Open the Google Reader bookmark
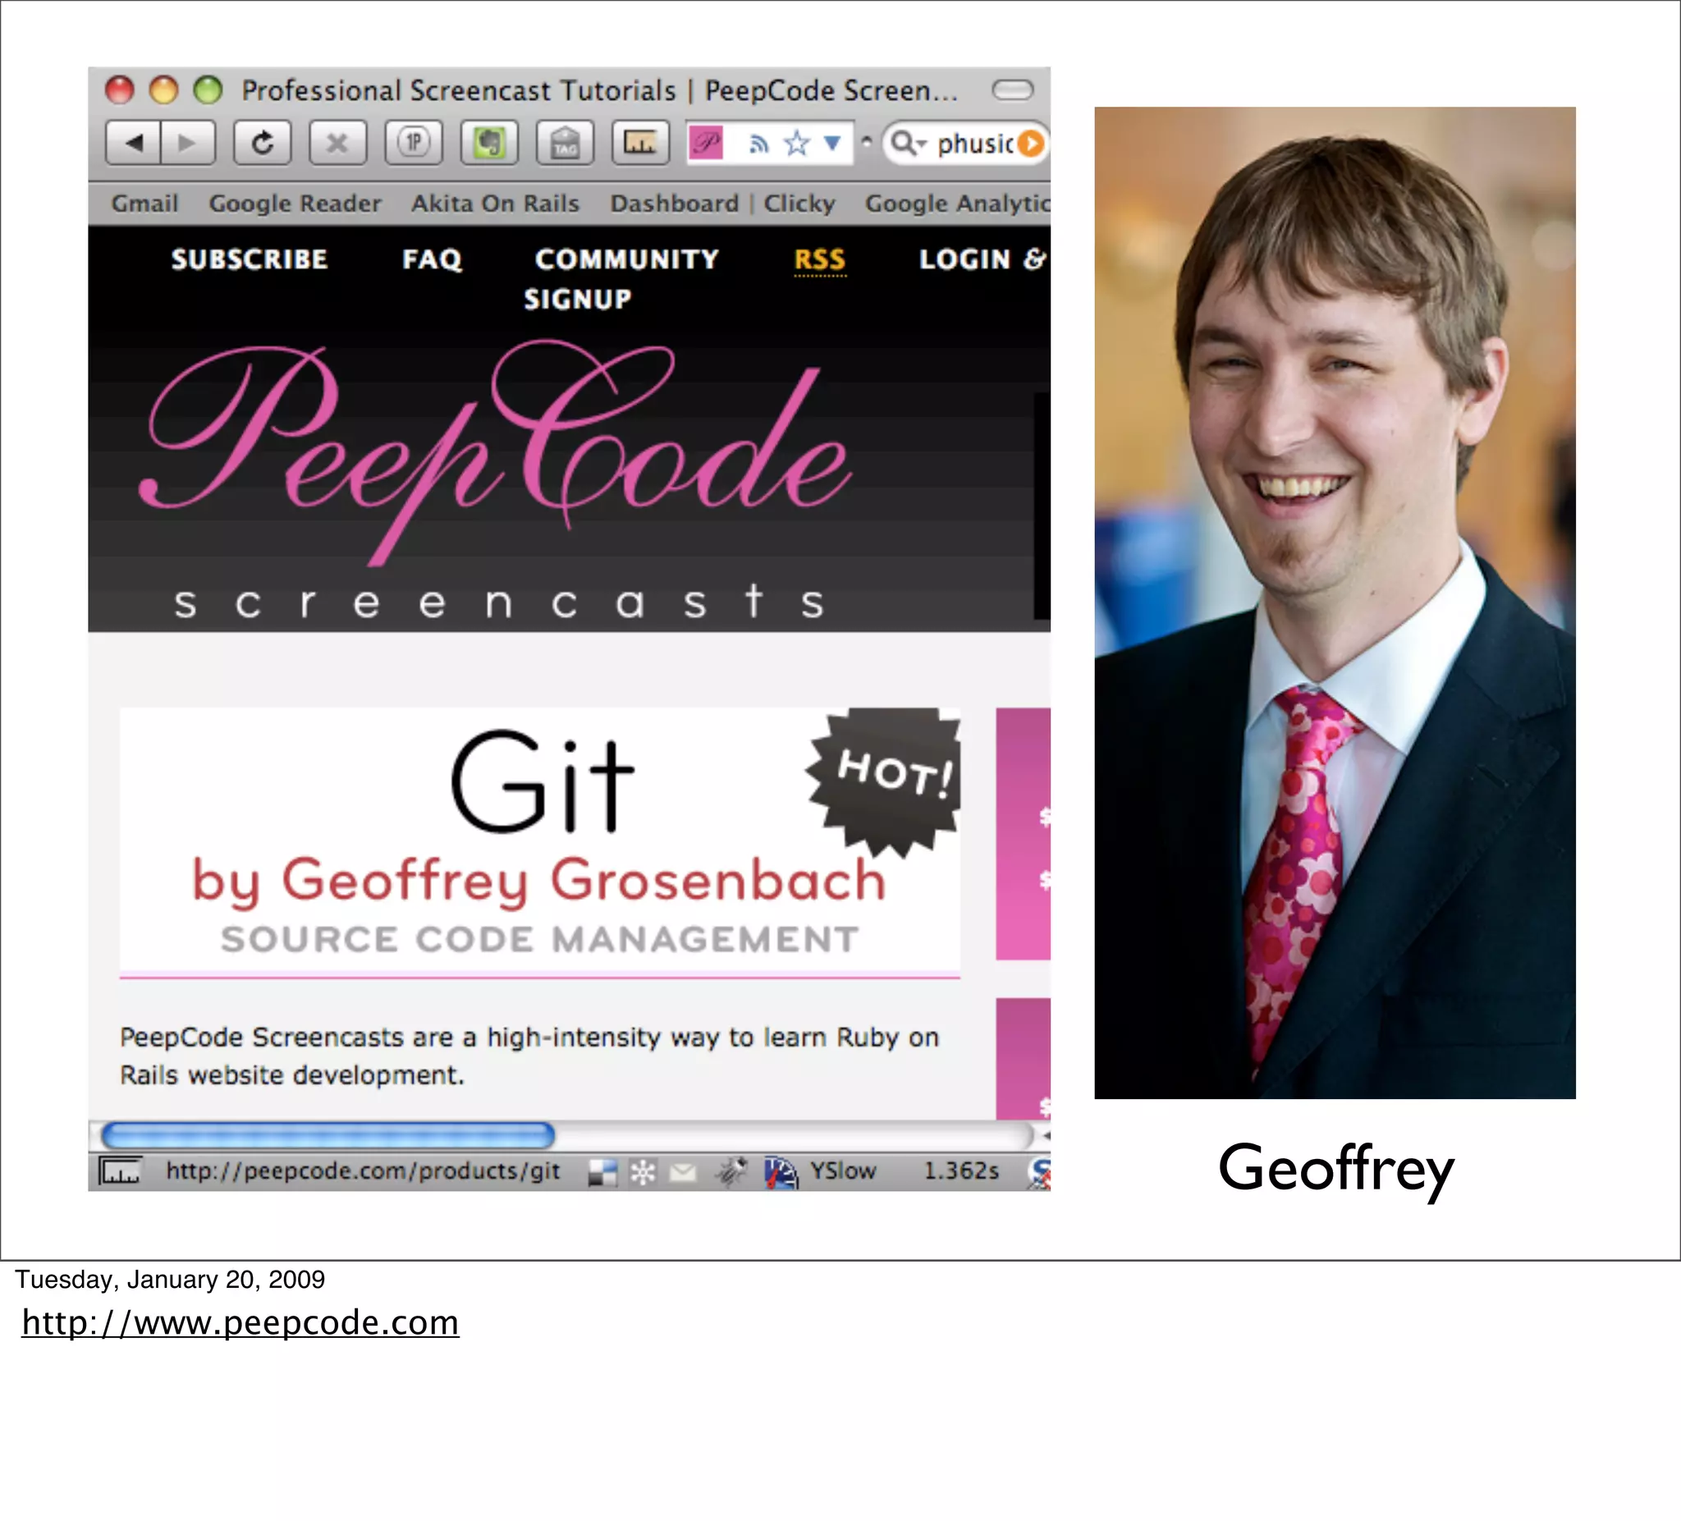 pyautogui.click(x=295, y=203)
